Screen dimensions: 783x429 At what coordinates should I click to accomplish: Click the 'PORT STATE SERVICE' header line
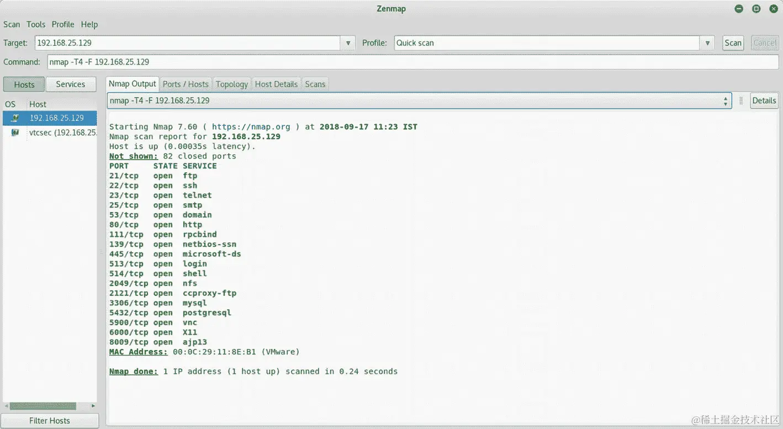click(x=163, y=166)
